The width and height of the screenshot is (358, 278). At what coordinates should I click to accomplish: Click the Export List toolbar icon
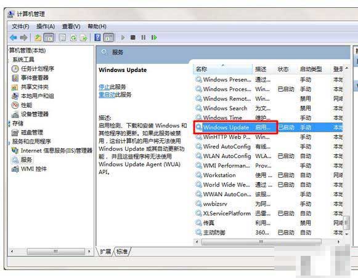point(84,38)
